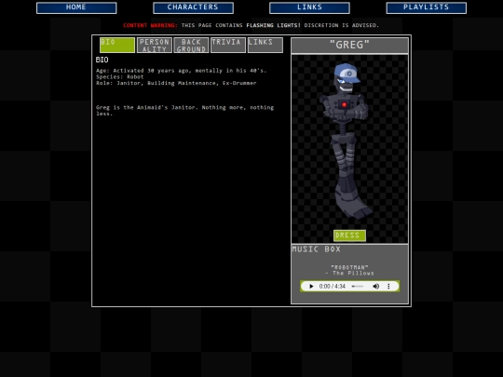Play the Robotman track in the music box

311,287
